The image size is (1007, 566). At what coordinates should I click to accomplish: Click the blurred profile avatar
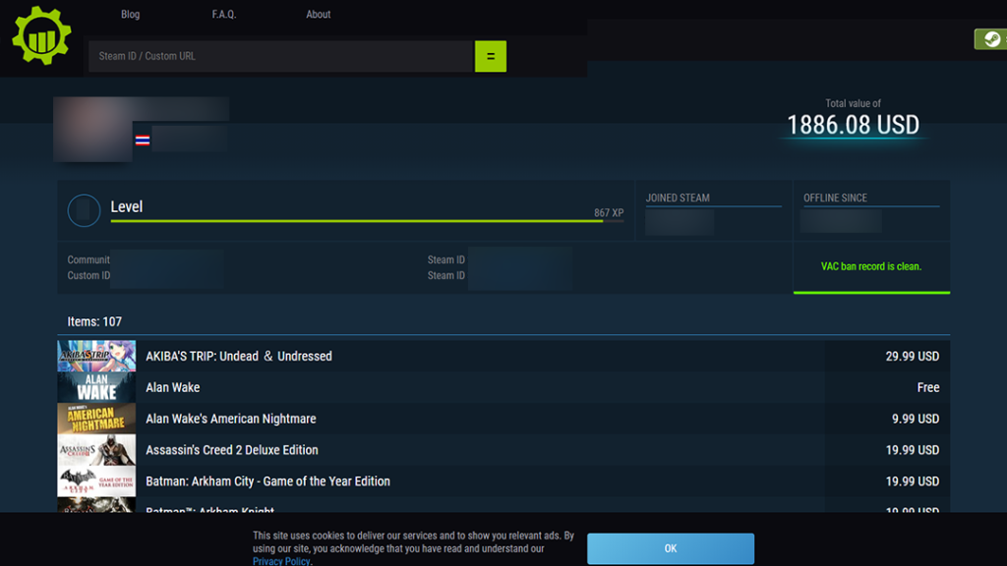click(x=93, y=130)
